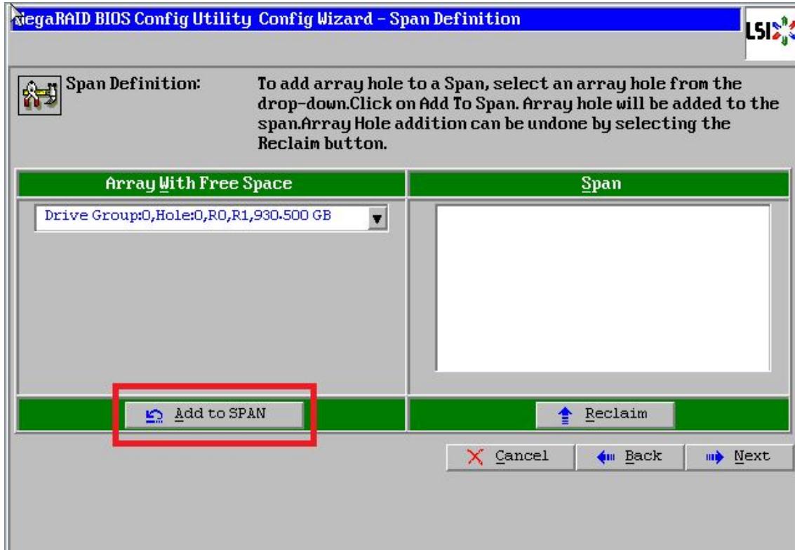
Task: Click the Array With Free Space header
Action: [x=211, y=184]
